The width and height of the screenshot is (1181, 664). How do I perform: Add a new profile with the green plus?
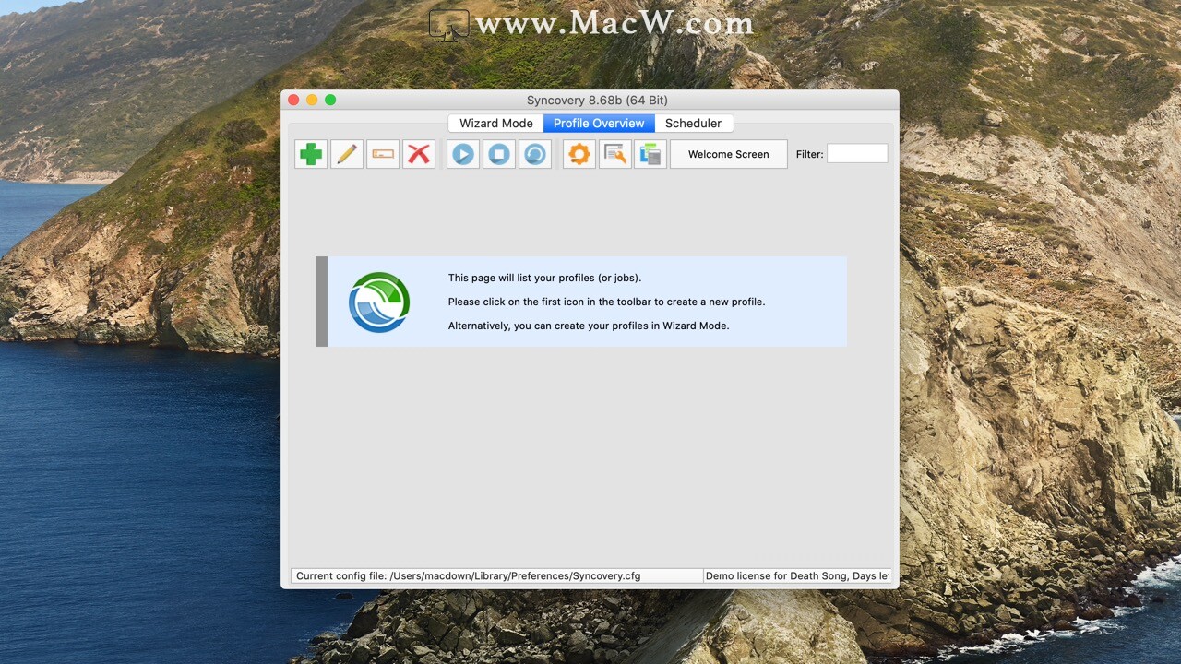311,154
